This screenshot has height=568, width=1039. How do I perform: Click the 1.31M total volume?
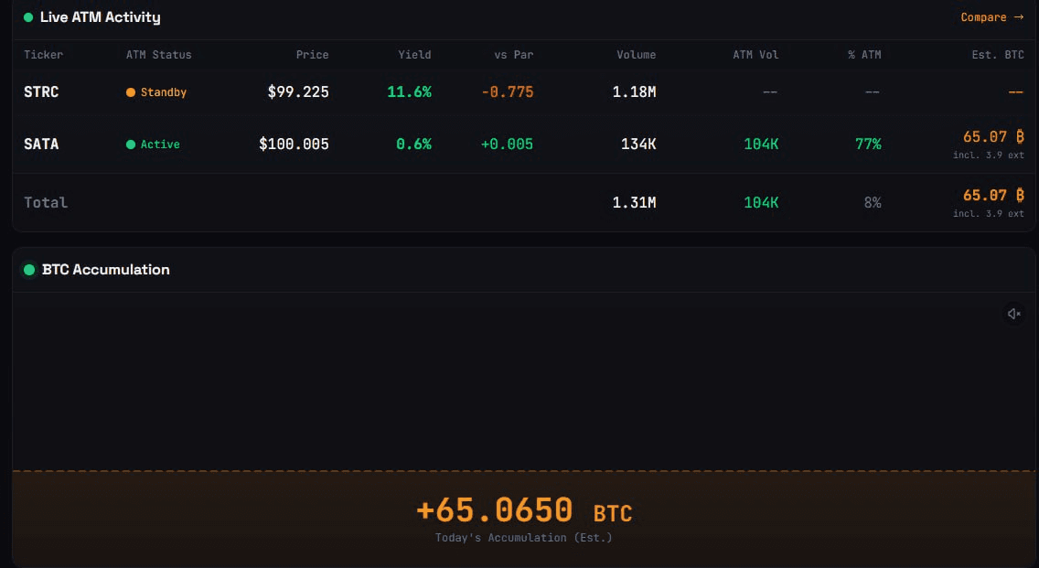click(x=634, y=203)
